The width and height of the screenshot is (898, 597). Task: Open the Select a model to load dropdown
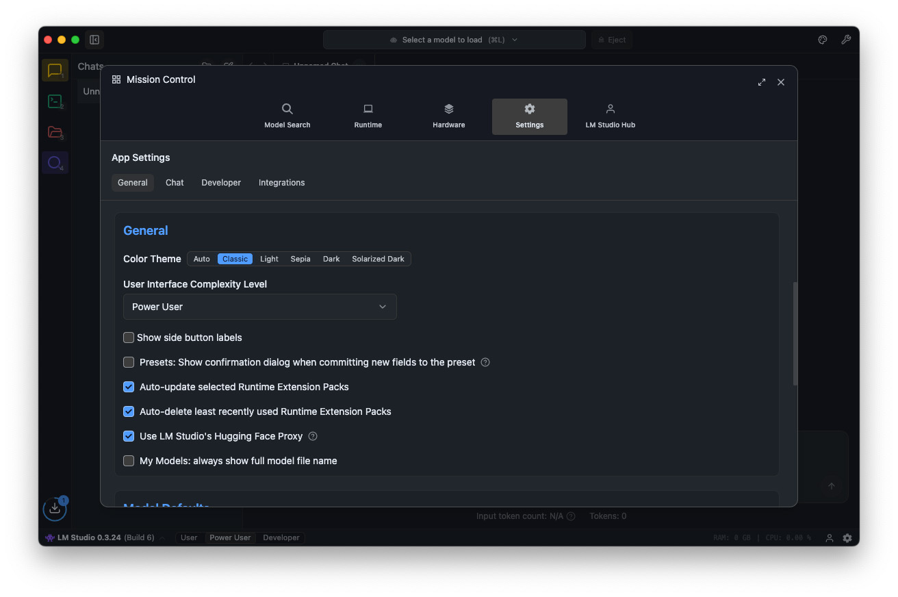coord(454,40)
